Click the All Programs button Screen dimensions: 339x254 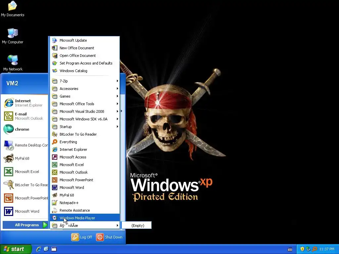coord(25,225)
